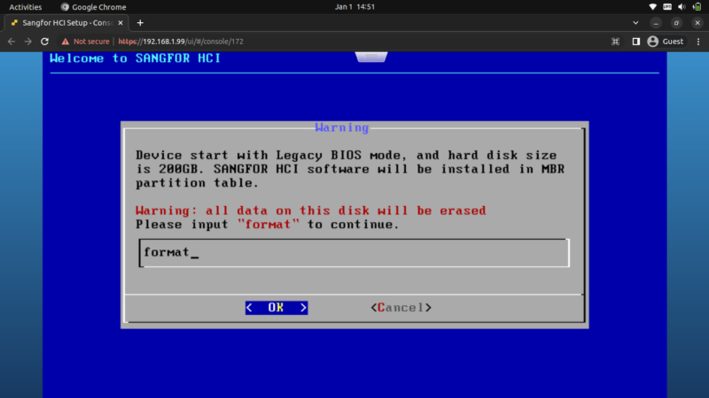Click the address bar URL
The height and width of the screenshot is (398, 709).
181,42
